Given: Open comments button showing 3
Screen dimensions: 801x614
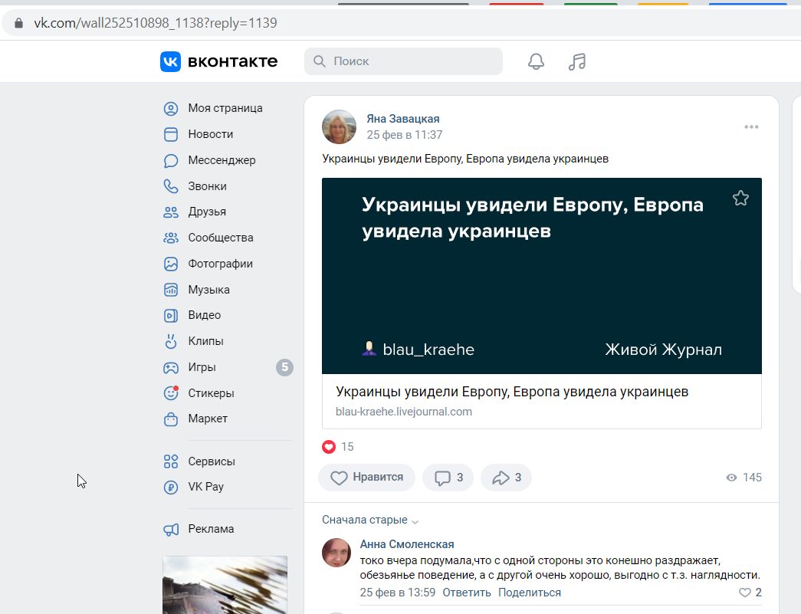Looking at the screenshot, I should [448, 478].
